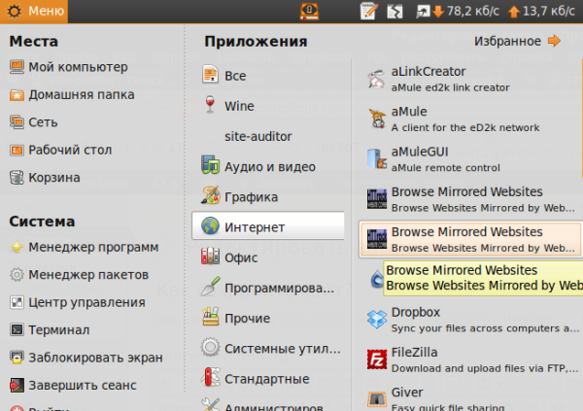Click 'A client for the eD2k network' text
Viewport: 583px width, 411px height.
465,127
